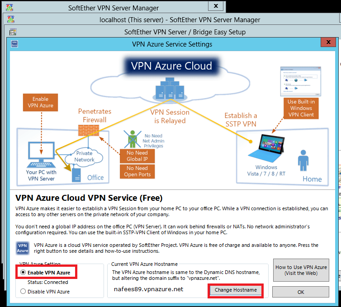This screenshot has width=341, height=307.
Task: Confirm settings with the OK button
Action: [x=301, y=292]
